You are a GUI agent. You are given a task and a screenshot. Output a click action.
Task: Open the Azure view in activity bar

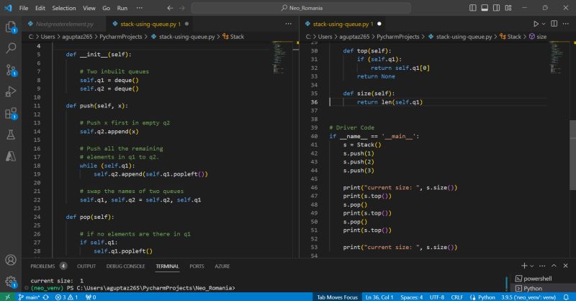tap(11, 156)
